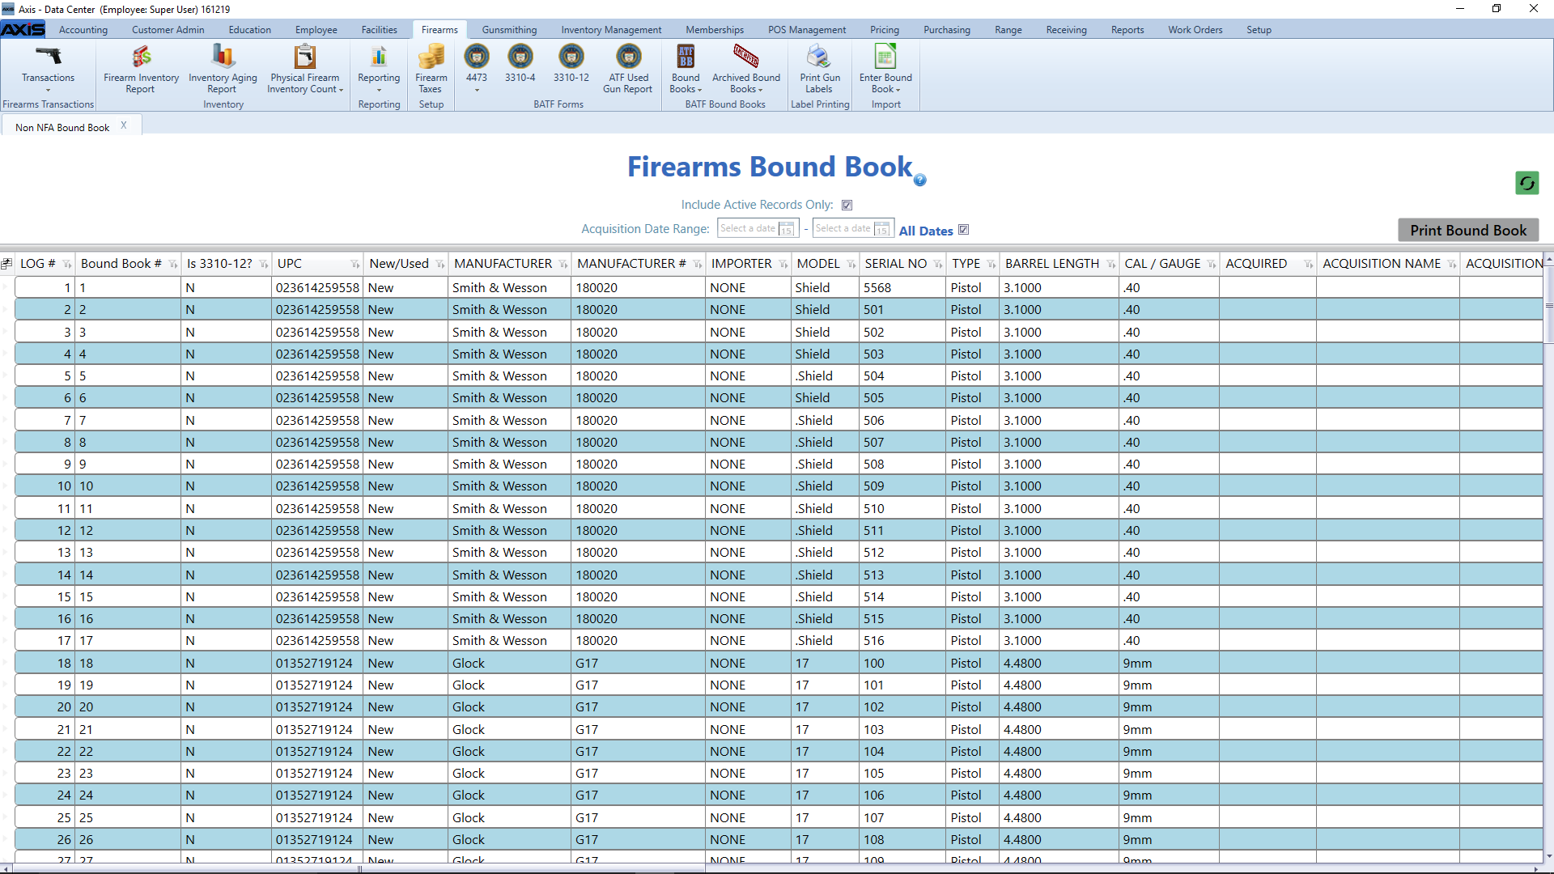Filter the MODEL column
The width and height of the screenshot is (1554, 874).
pos(851,265)
